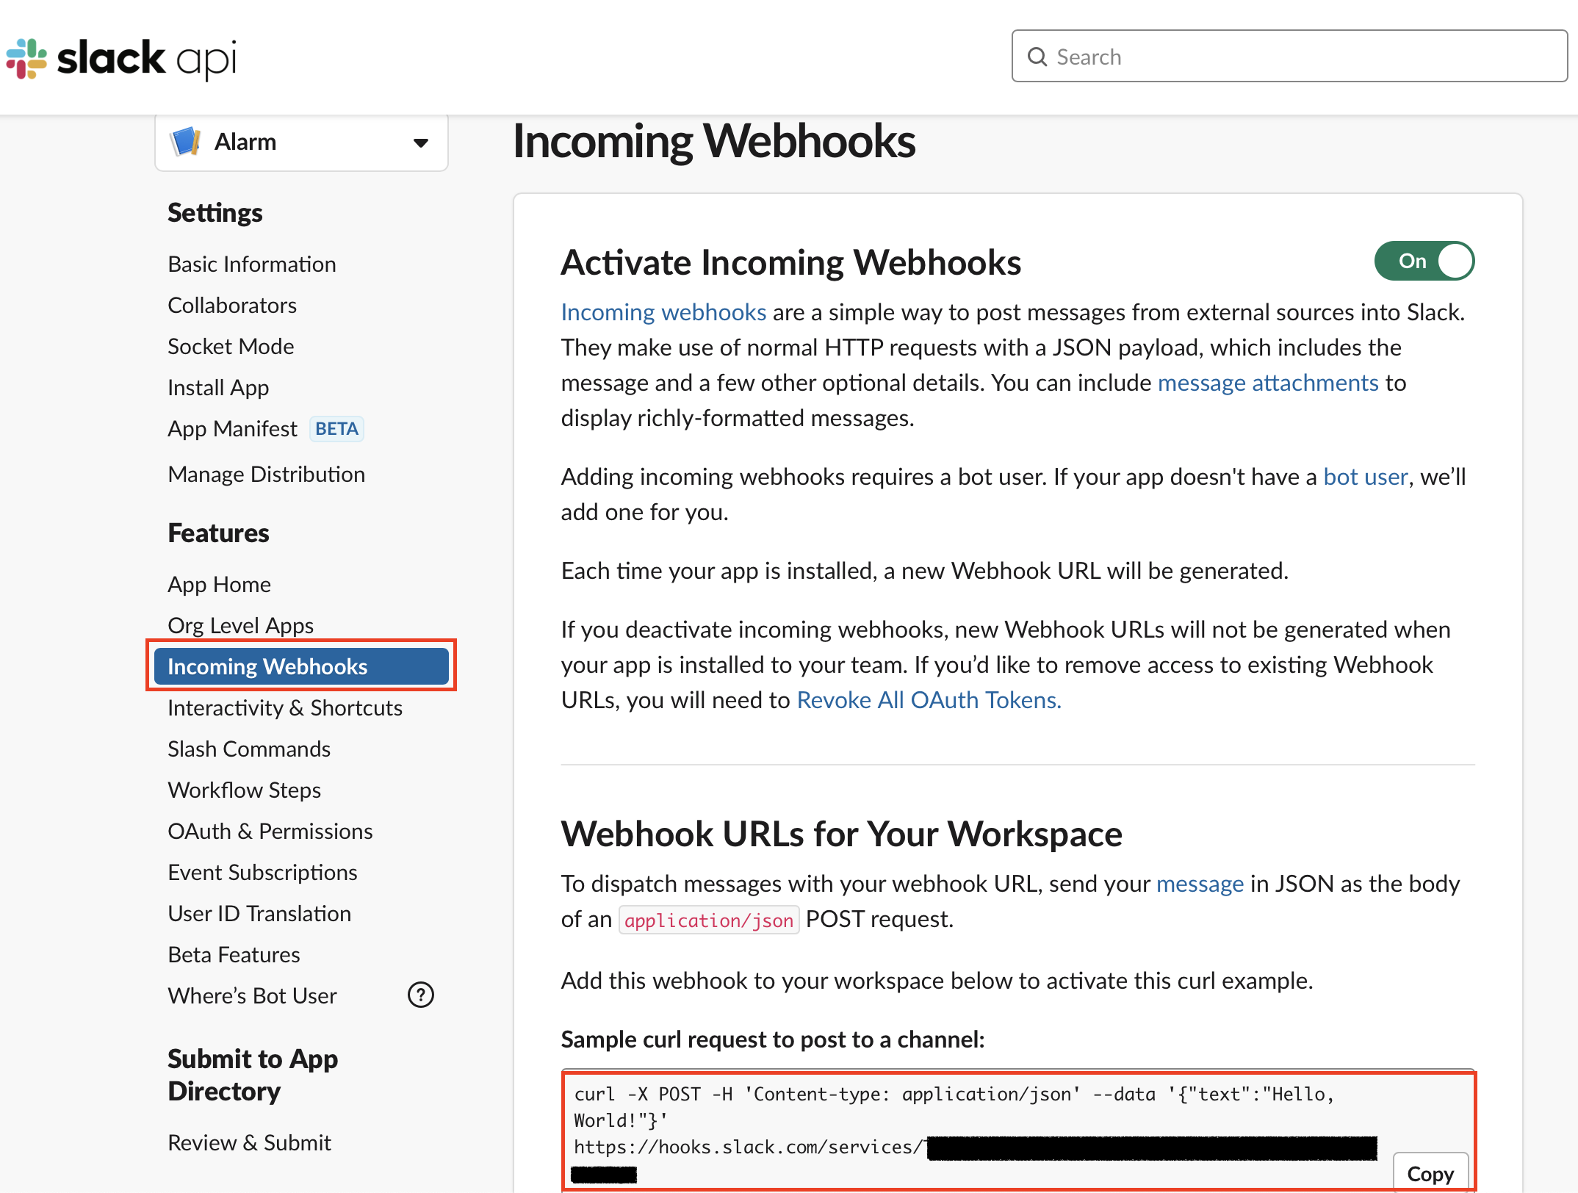Click the Features section heading
The image size is (1578, 1193).
(x=218, y=533)
